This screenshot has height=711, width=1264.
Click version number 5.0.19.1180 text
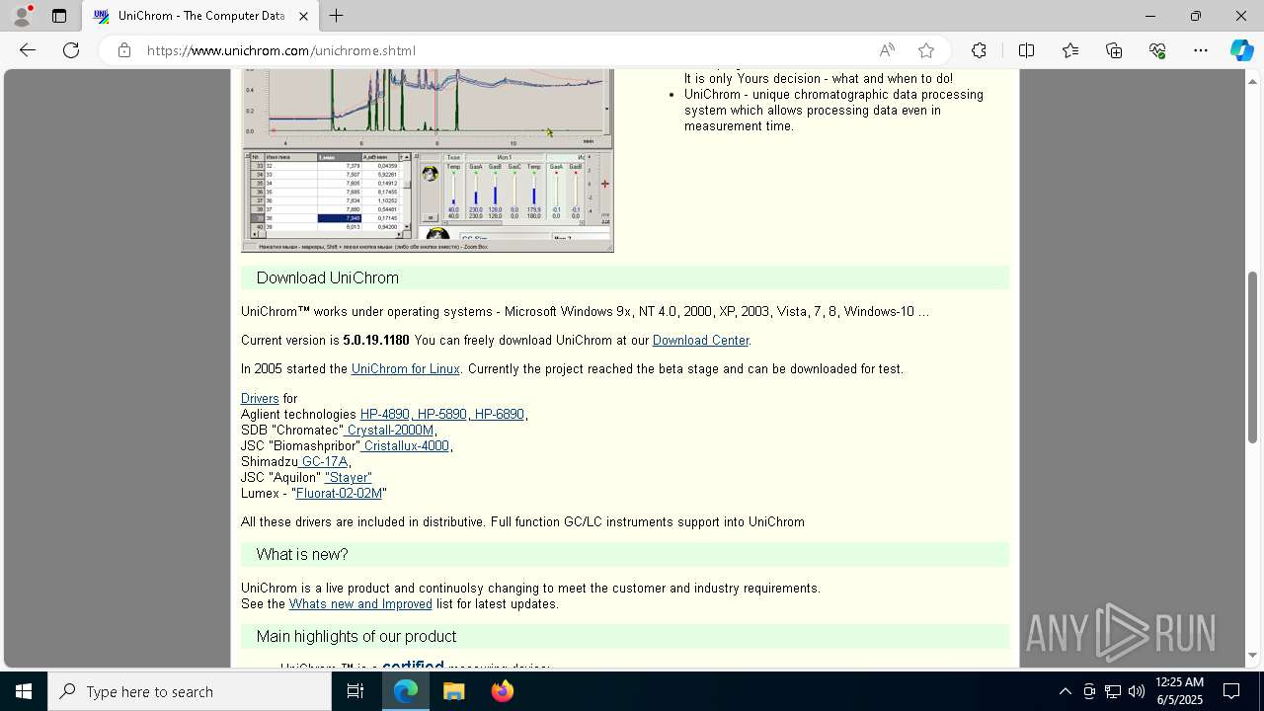(x=376, y=341)
